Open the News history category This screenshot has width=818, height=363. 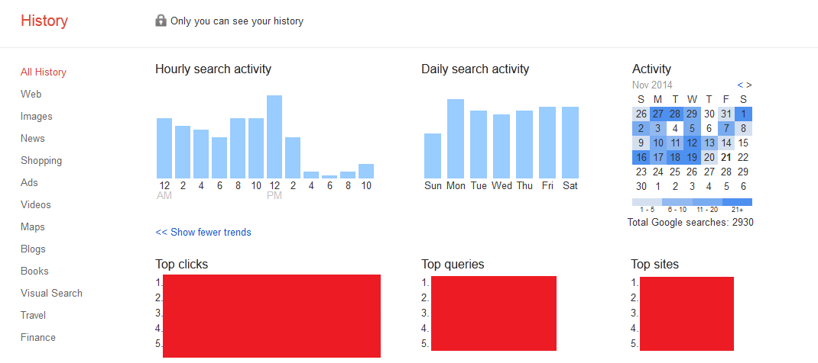(x=33, y=138)
